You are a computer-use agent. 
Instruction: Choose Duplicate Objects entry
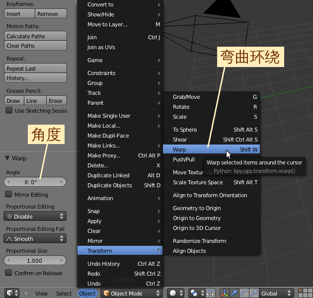(x=120, y=185)
